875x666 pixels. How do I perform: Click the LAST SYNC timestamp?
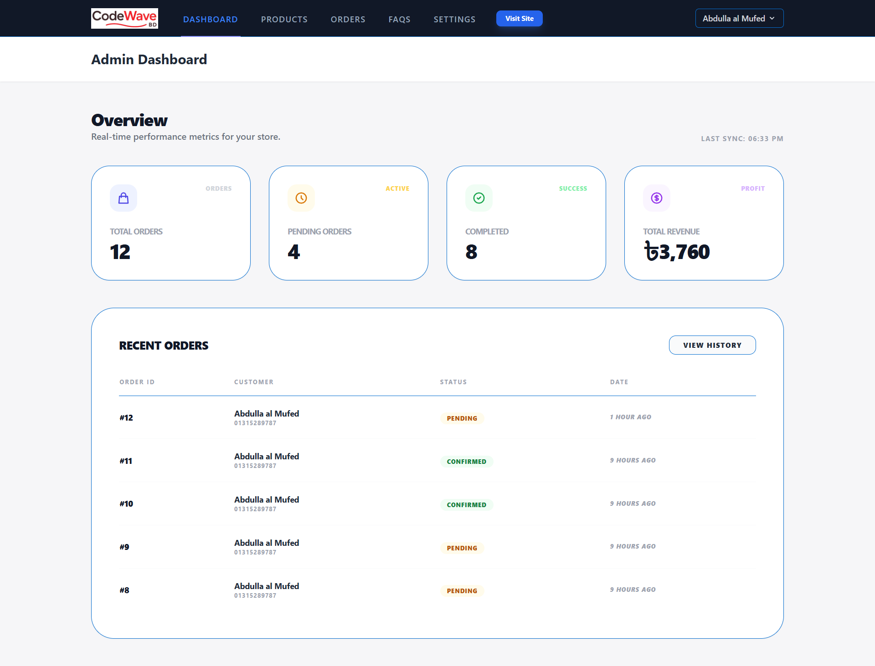741,138
